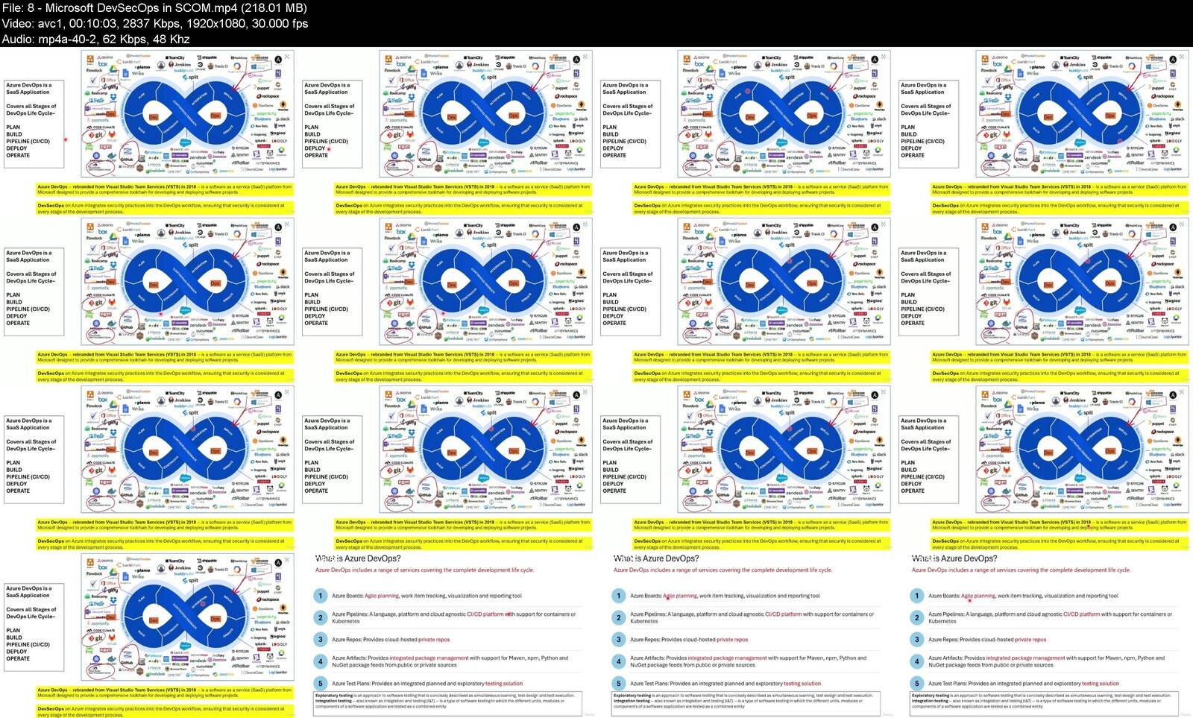Screen dimensions: 1193x718
Task: Choose the second thumbnail in the third row
Action: pyautogui.click(x=447, y=468)
